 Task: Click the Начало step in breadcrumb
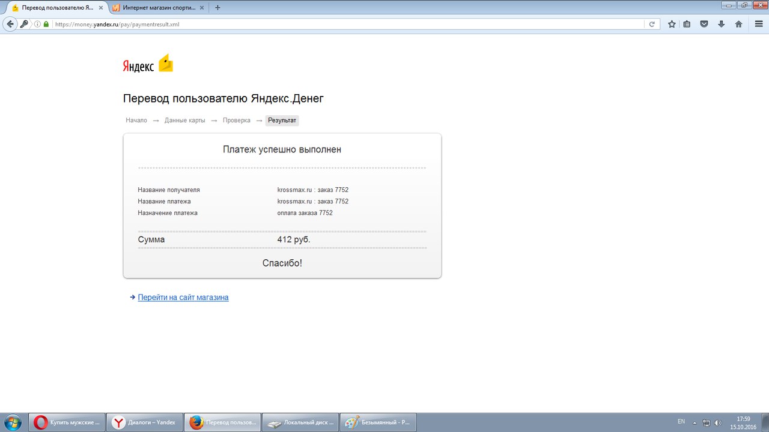(136, 120)
